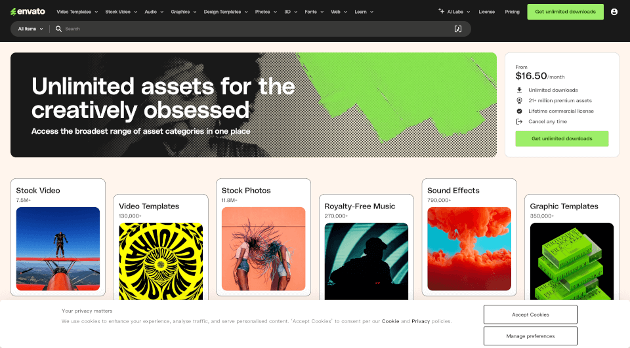The image size is (630, 348).
Task: Click the Unlimited downloads arrow icon
Action: point(519,90)
